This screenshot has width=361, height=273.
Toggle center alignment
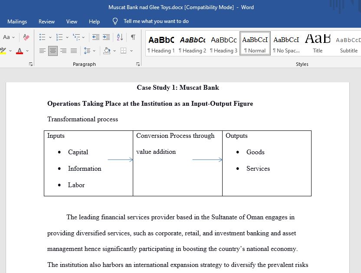53,51
